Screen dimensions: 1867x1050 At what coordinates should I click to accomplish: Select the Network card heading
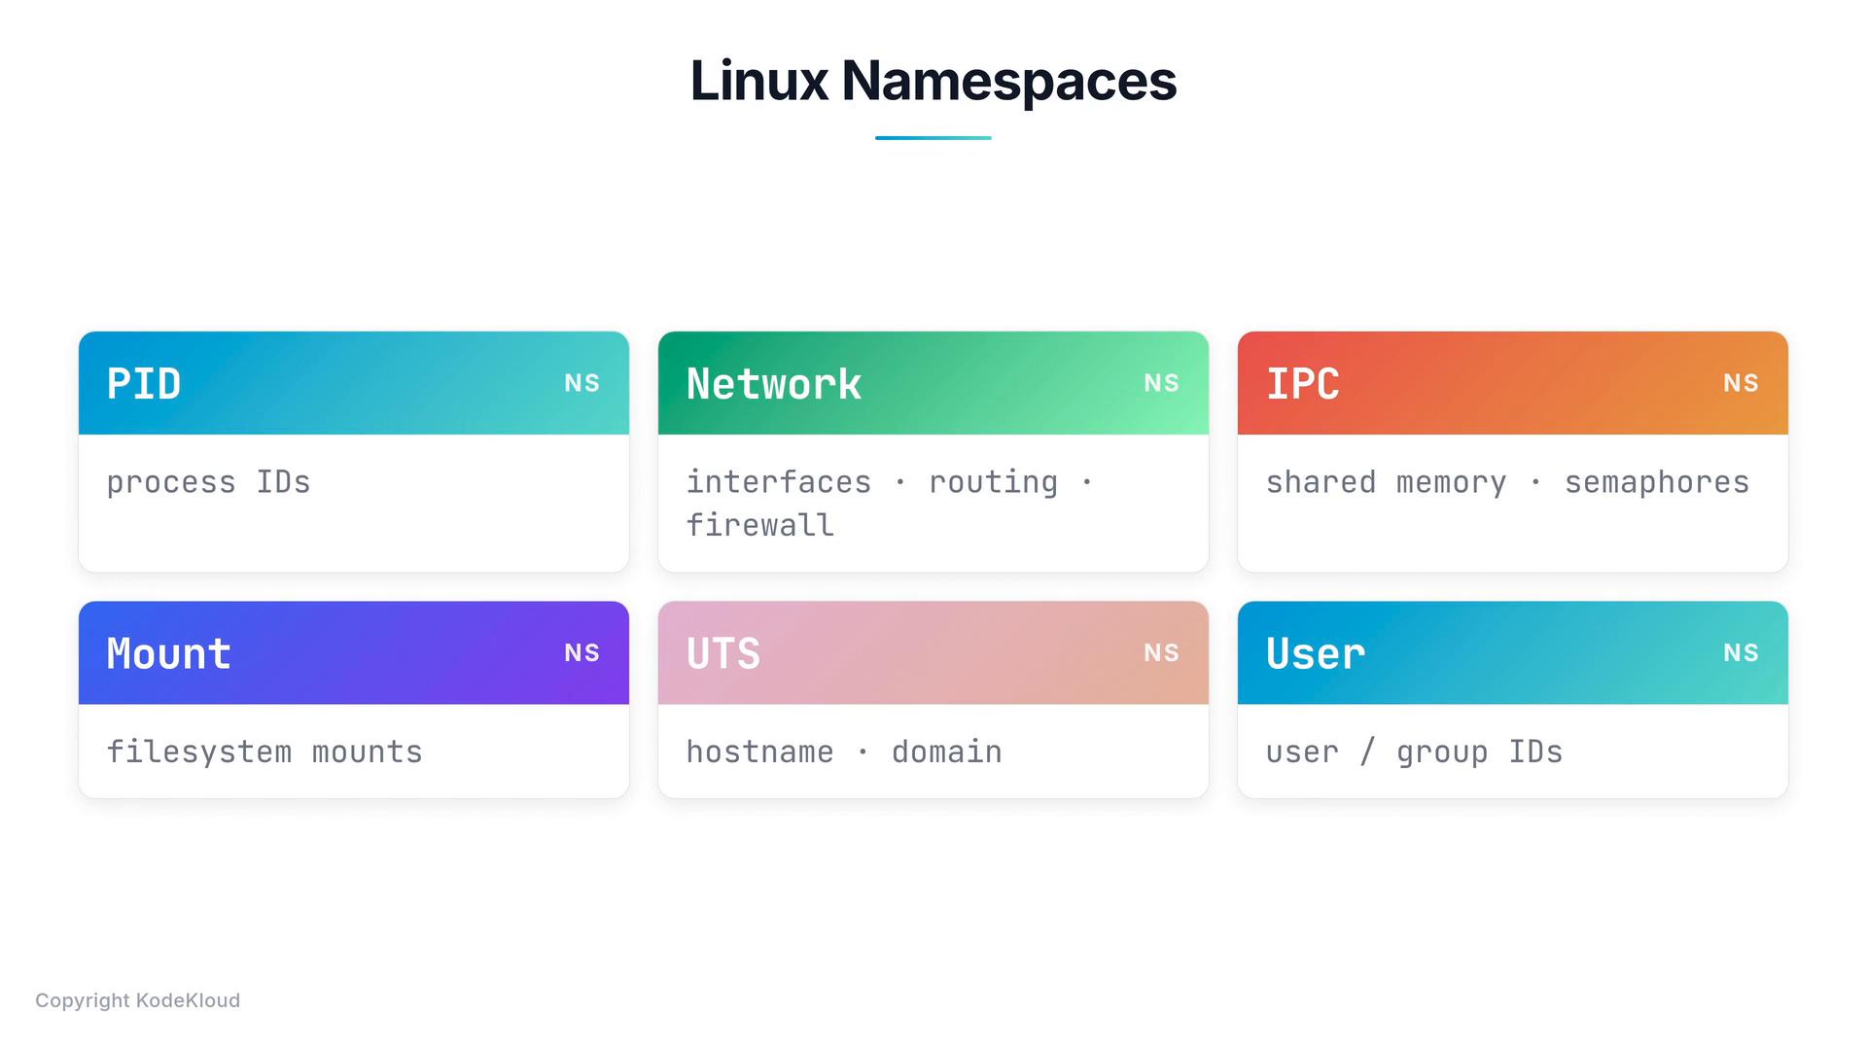774,384
